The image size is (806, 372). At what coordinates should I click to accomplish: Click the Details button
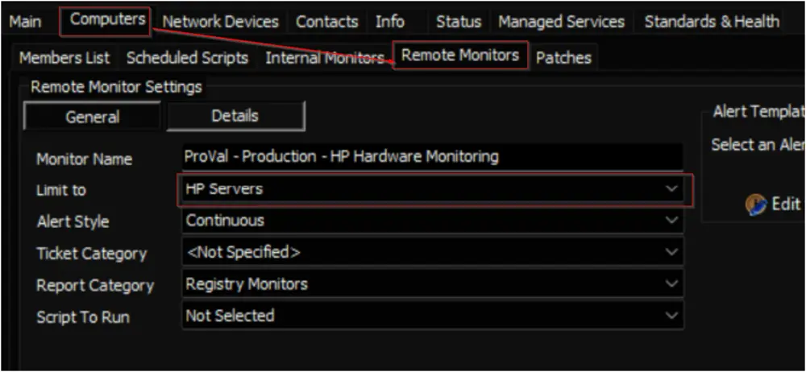tap(235, 116)
